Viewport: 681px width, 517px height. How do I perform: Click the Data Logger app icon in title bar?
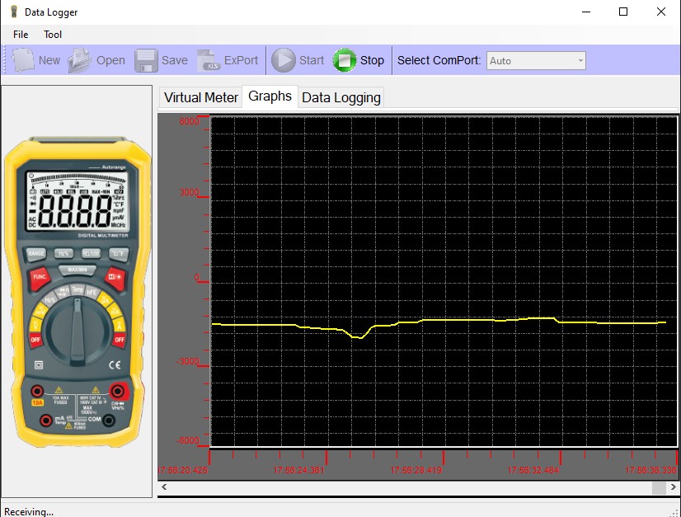pyautogui.click(x=13, y=12)
